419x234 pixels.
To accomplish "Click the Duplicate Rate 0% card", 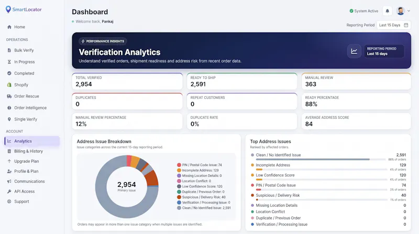I will point(242,121).
